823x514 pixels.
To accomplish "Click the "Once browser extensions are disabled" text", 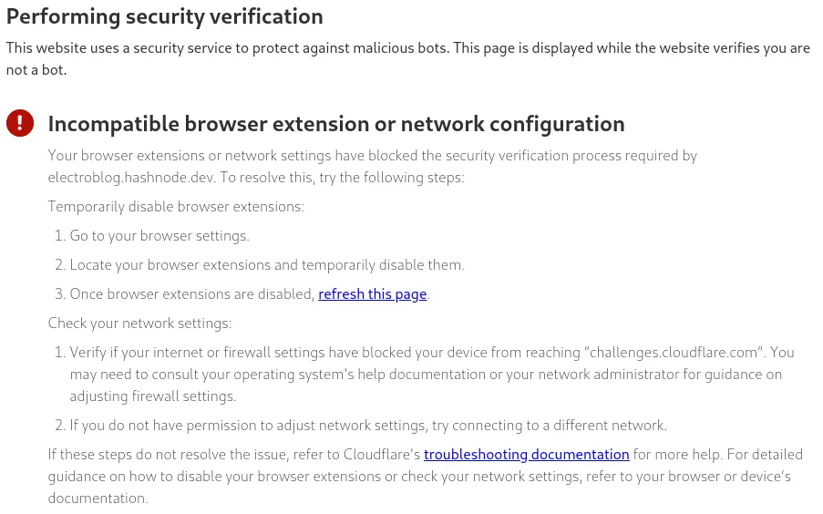I will point(192,294).
